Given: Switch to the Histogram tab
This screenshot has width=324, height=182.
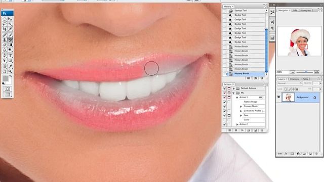Looking at the screenshot, I should pyautogui.click(x=305, y=10).
